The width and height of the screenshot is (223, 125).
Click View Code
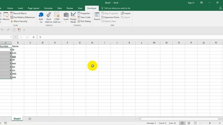(84, 17)
